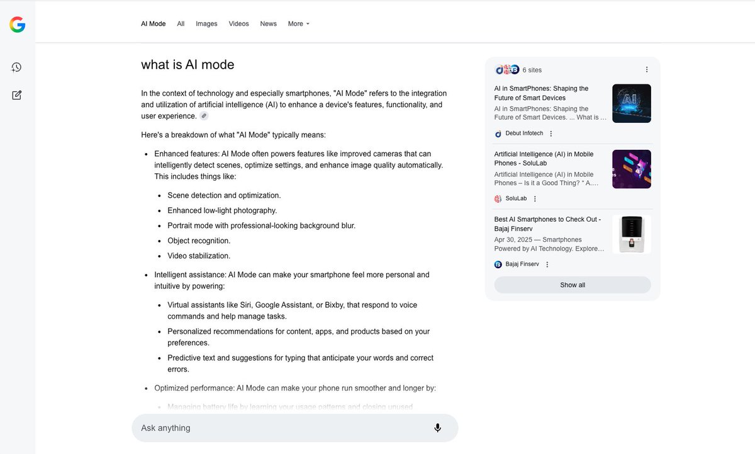The height and width of the screenshot is (454, 755).
Task: Click the Google logo icon
Action: click(17, 25)
